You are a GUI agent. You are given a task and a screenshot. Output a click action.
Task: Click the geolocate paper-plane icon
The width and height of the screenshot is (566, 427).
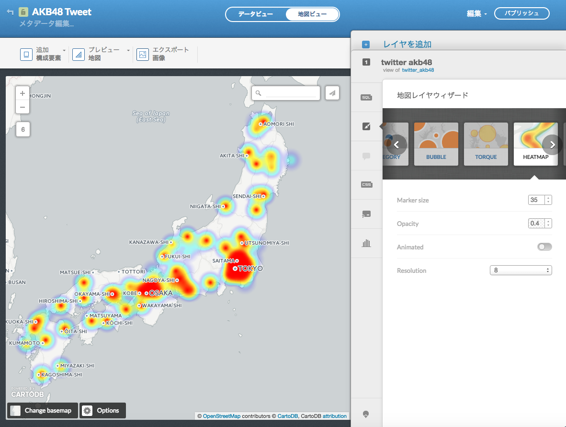pyautogui.click(x=332, y=93)
